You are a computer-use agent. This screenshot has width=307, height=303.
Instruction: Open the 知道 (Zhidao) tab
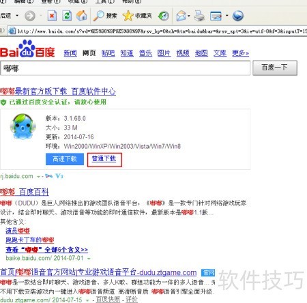tap(127, 53)
